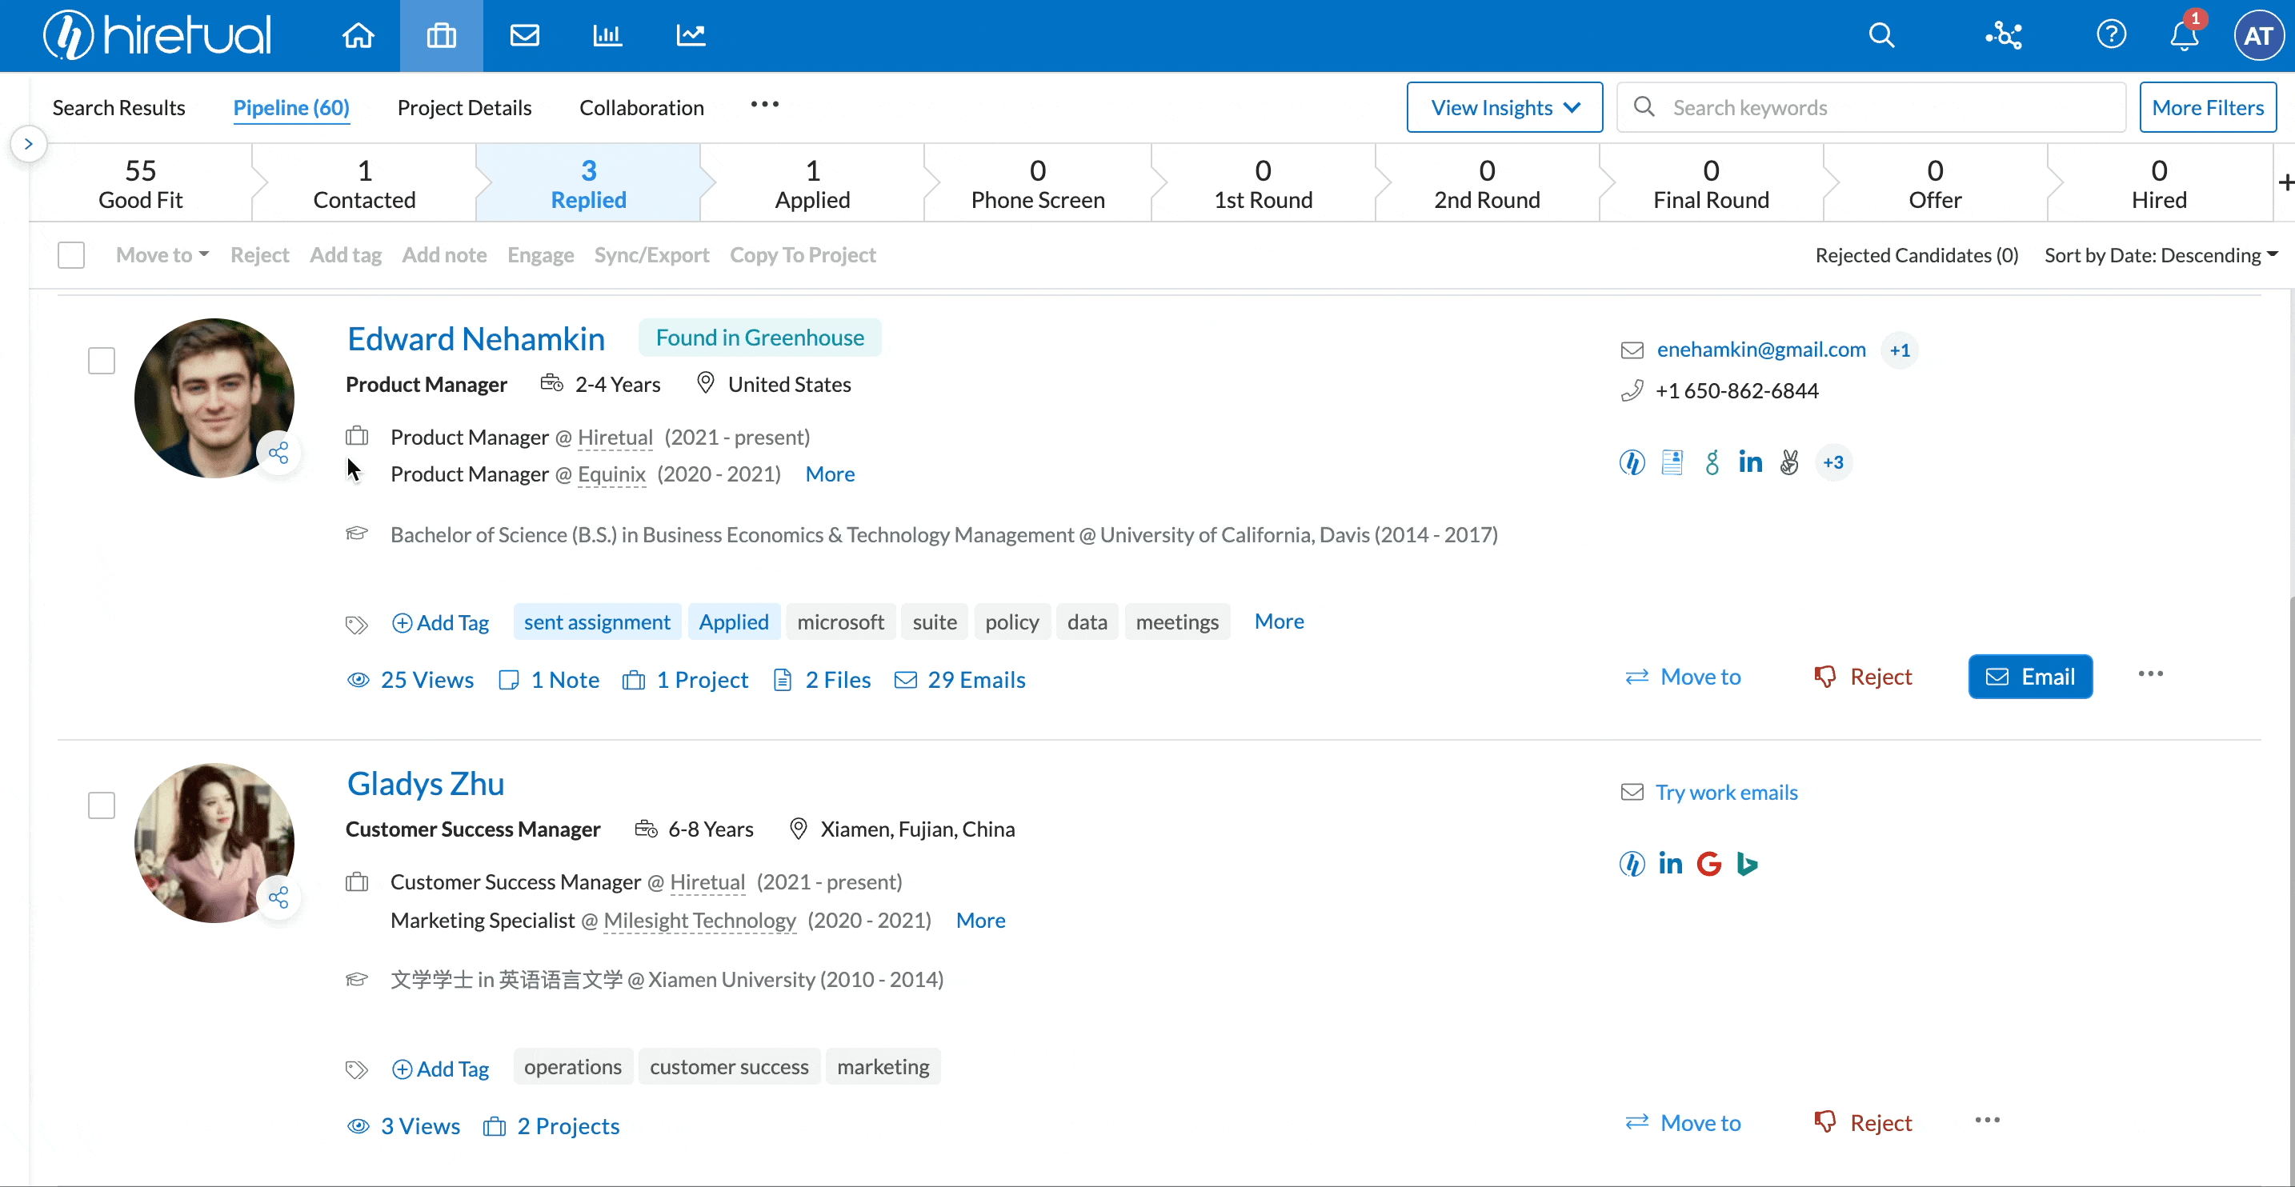This screenshot has height=1187, width=2295.
Task: Open Edward's 2 Files link
Action: (822, 679)
